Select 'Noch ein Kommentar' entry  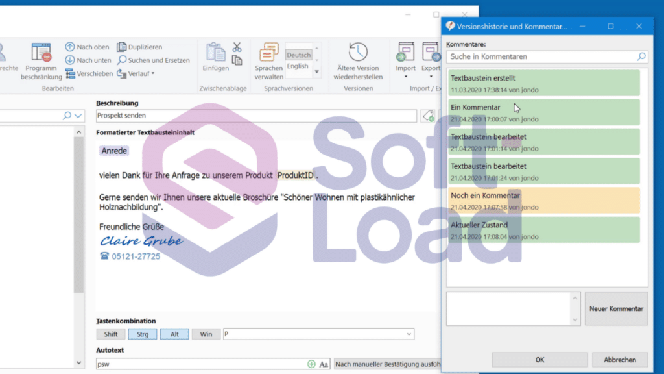[544, 201]
